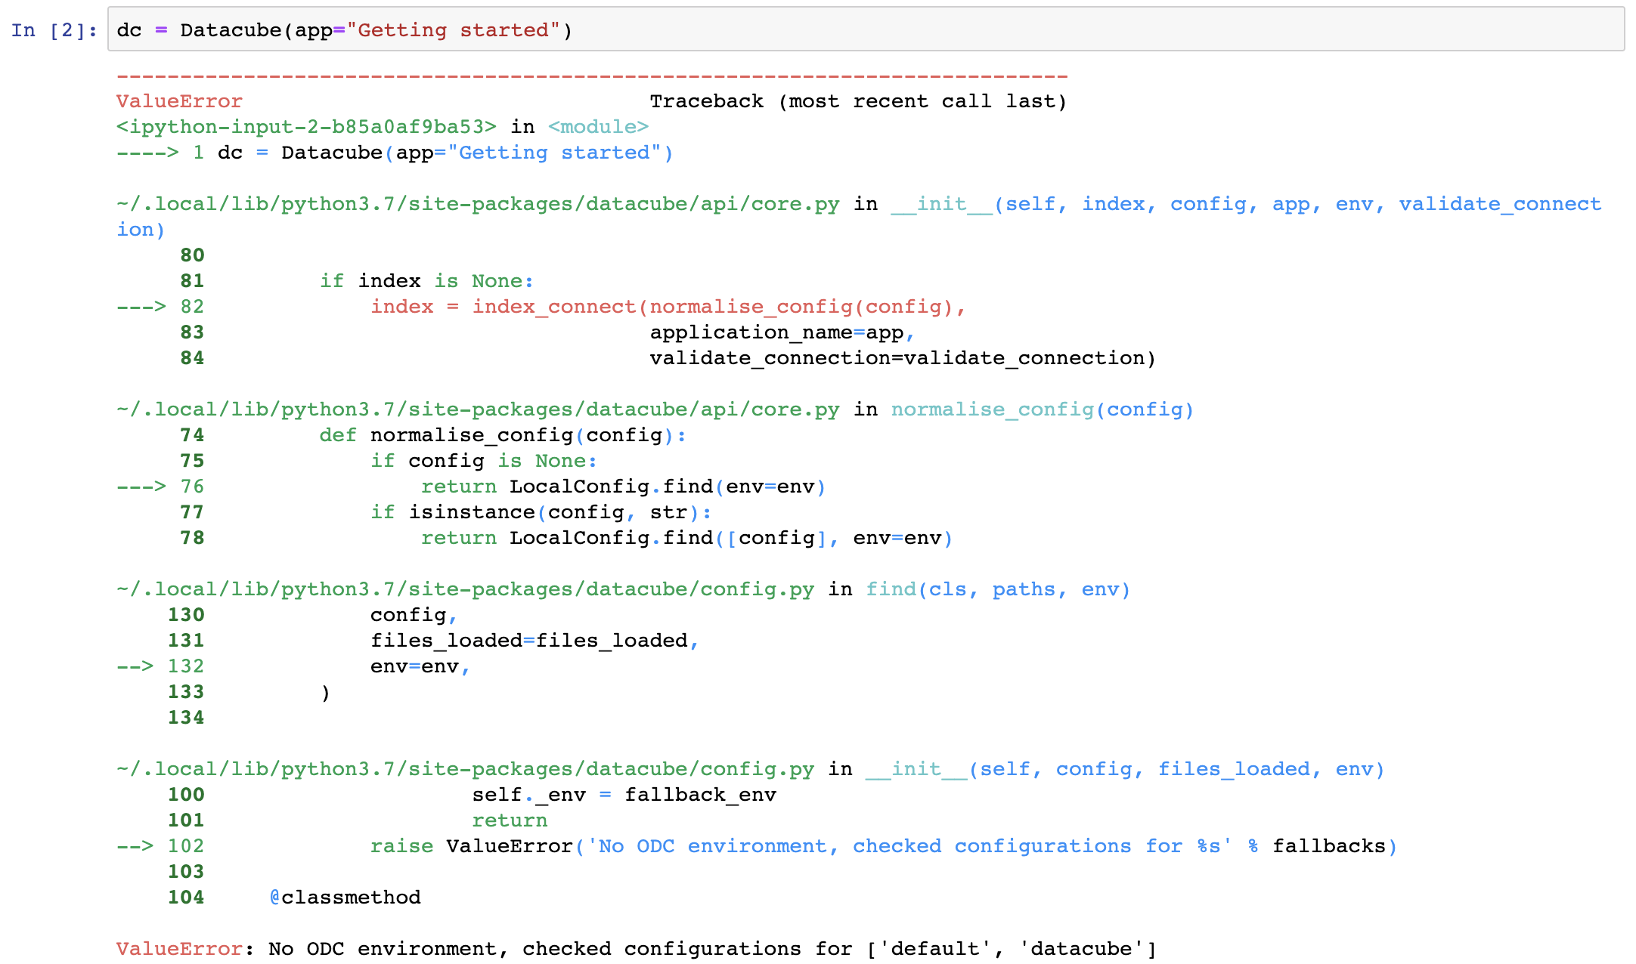Click line 76 return LocalConfig.find(env=env)
This screenshot has width=1636, height=964.
pos(622,487)
